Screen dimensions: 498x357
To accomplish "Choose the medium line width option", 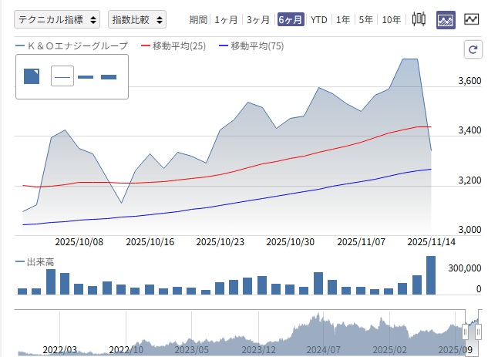I will 86,76.
